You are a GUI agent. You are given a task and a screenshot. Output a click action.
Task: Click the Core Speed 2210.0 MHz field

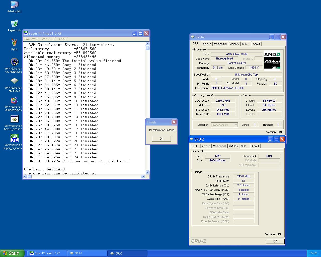tap(223, 101)
